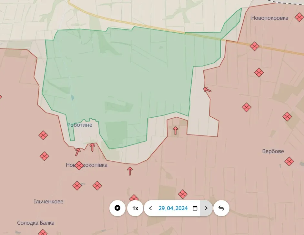This screenshot has width=304, height=235.
Task: Click the lowest upward attack arrow above playback controls
Action: point(130,171)
